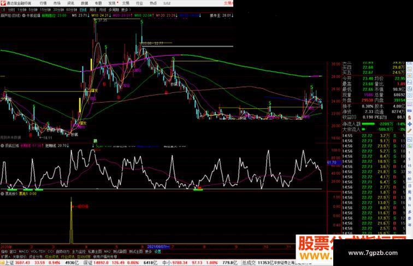Select the 测试副图 indicator tab

[x=120, y=252]
